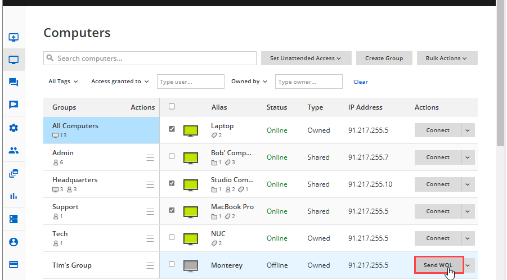507x280 pixels.
Task: Open the billing credit card icon
Action: (x=14, y=264)
